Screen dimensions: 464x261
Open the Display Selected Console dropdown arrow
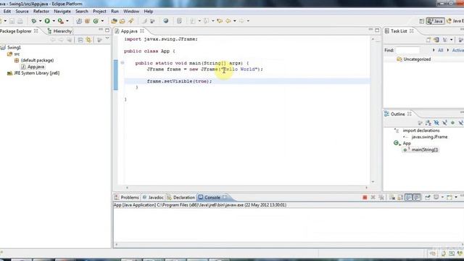click(442, 197)
